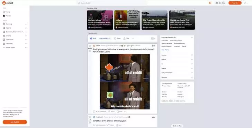The height and width of the screenshot is (128, 252).
Task: Downvote the 0% chance of killing post
Action: click(x=90, y=122)
